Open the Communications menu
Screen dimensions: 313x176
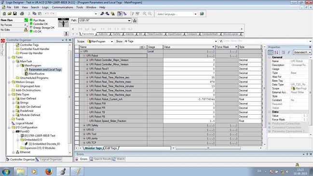pos(63,7)
